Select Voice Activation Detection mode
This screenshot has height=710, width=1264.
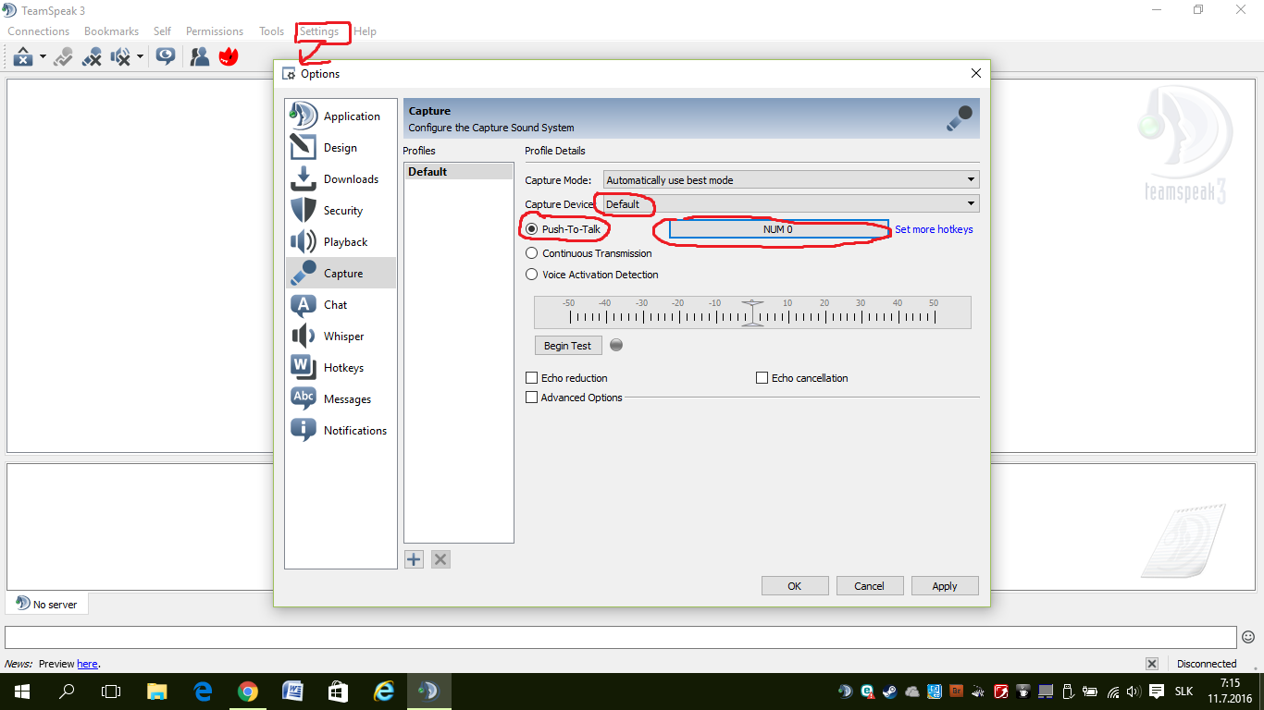pos(531,275)
